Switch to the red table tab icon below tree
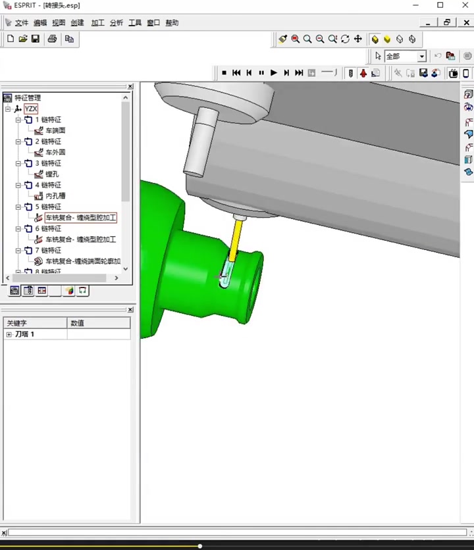This screenshot has height=550, width=474. pos(41,290)
